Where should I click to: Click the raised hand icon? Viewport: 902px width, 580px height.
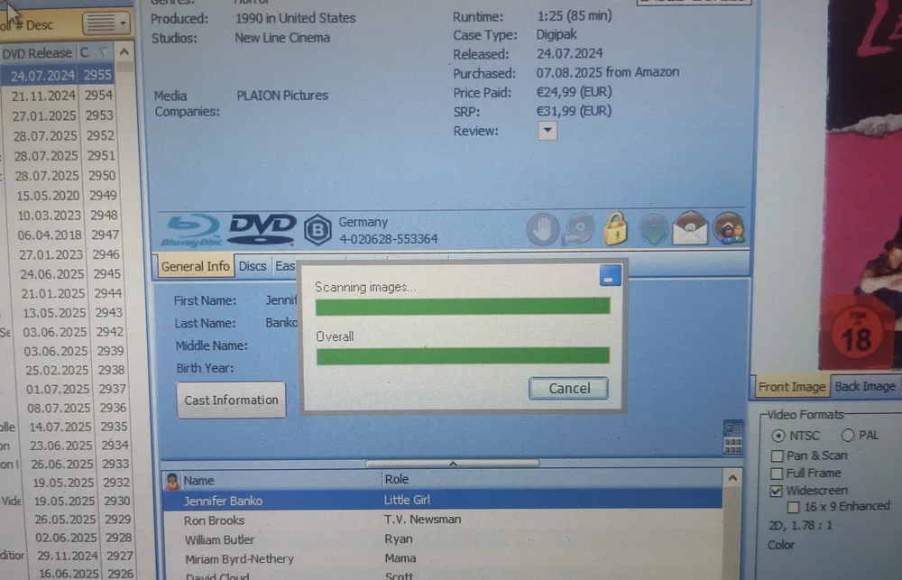tap(543, 229)
